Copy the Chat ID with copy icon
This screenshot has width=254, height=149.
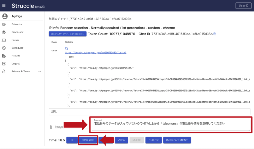pos(215,34)
